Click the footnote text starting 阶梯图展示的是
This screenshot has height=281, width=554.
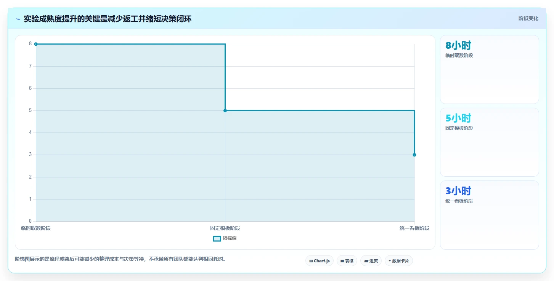(120, 259)
